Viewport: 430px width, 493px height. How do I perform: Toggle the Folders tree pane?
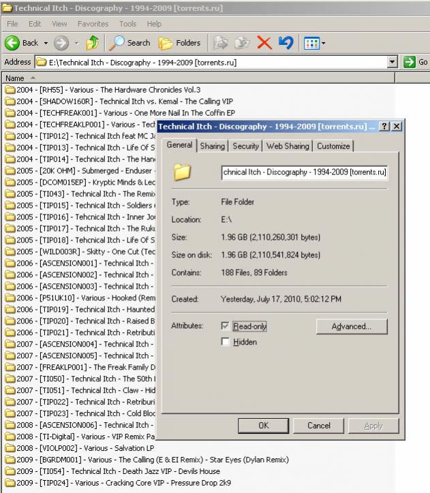click(180, 43)
